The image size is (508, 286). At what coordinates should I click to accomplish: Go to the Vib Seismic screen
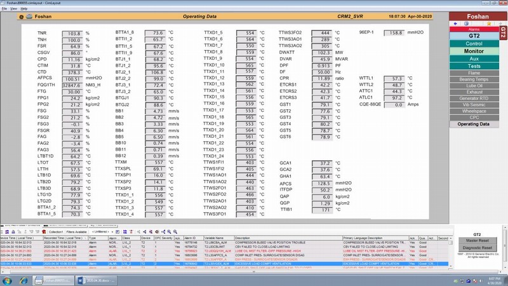pyautogui.click(x=474, y=105)
